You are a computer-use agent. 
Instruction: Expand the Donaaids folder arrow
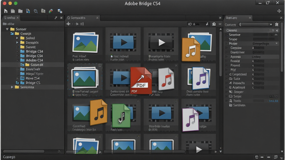click(17, 42)
